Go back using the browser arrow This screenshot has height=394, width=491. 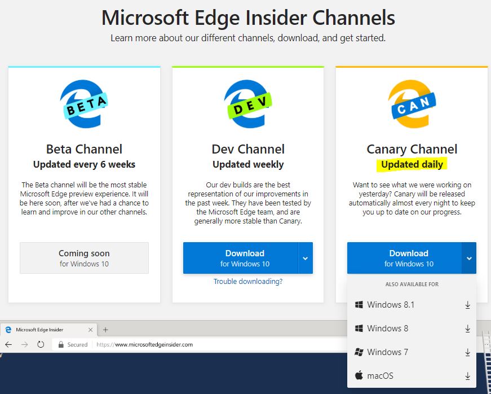tap(8, 344)
